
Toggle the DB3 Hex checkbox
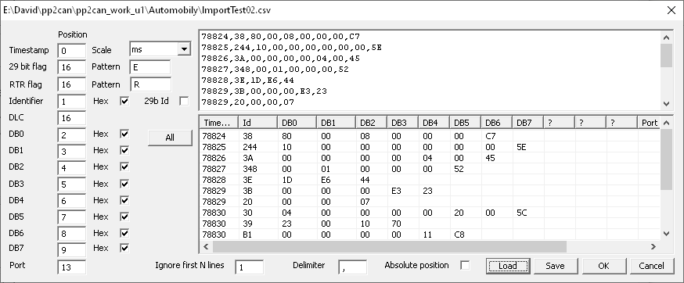[x=124, y=184]
